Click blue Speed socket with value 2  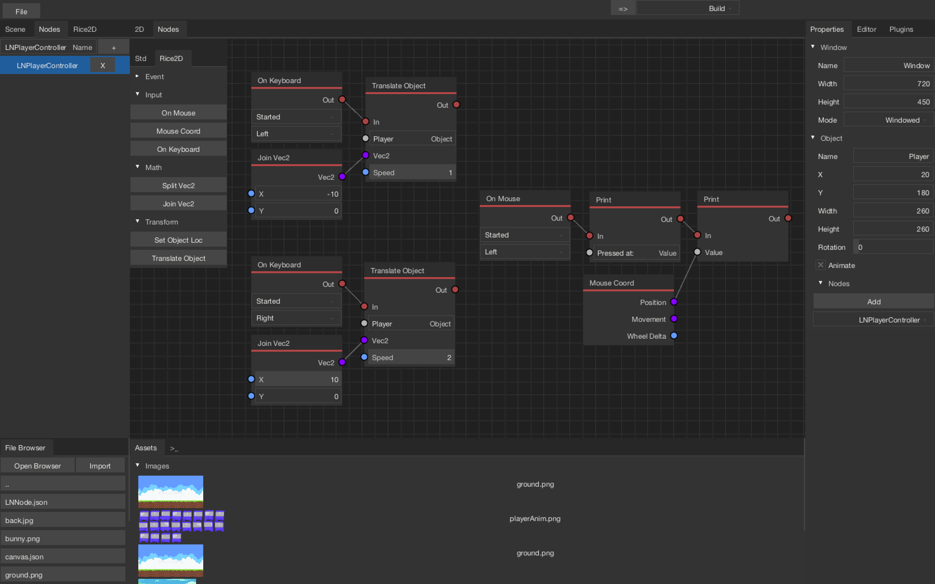tap(364, 357)
